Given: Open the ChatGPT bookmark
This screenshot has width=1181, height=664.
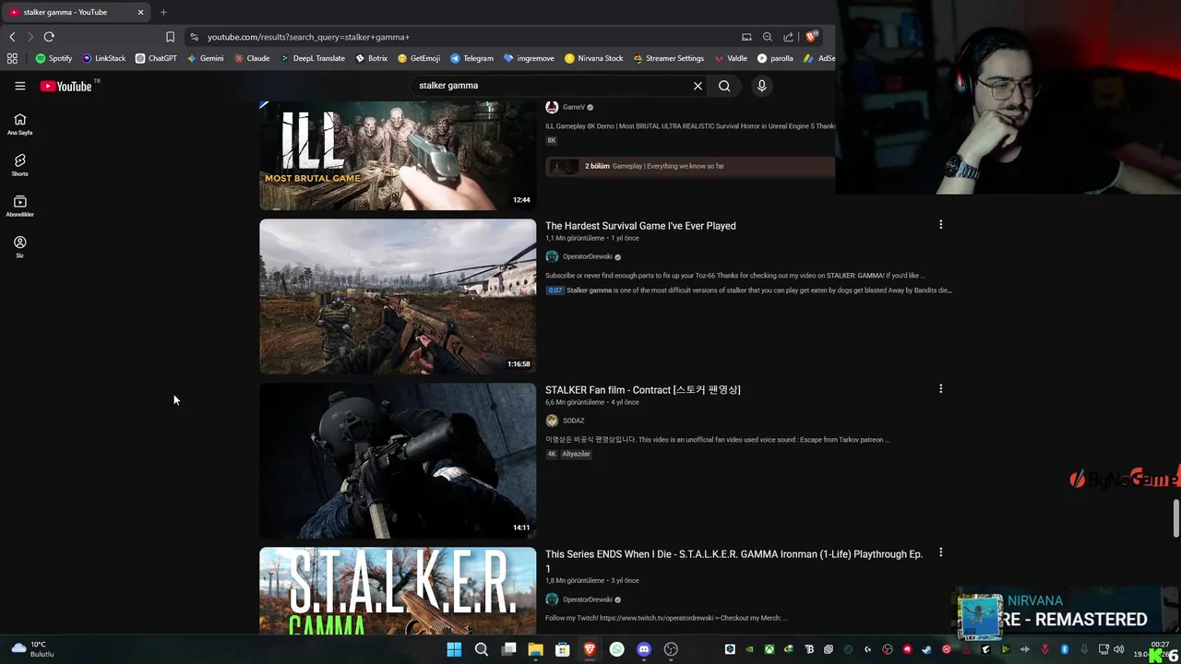Looking at the screenshot, I should point(156,58).
